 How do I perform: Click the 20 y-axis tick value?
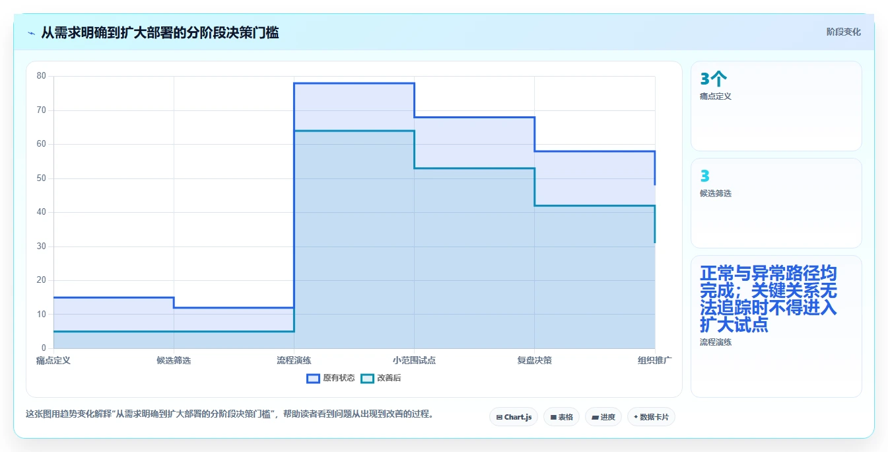coord(42,280)
